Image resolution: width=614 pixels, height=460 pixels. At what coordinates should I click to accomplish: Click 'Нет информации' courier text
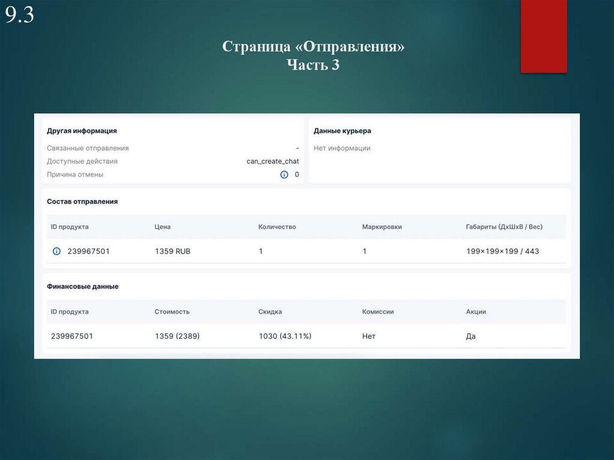pyautogui.click(x=342, y=148)
